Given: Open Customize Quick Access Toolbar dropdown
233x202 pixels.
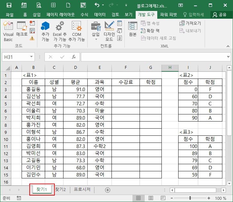Looking at the screenshot, I should [x=126, y=5].
